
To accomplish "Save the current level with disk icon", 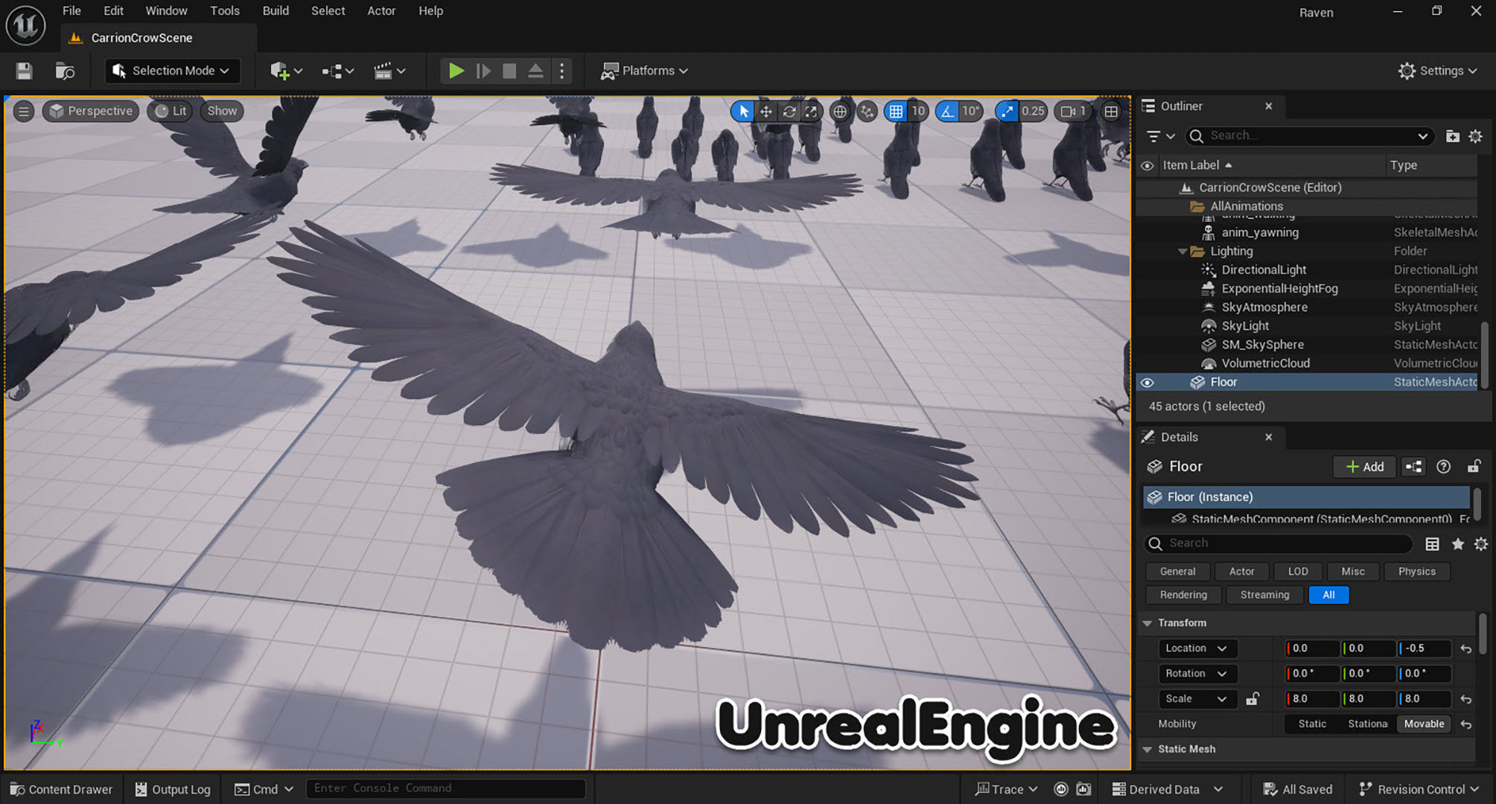I will coord(24,71).
